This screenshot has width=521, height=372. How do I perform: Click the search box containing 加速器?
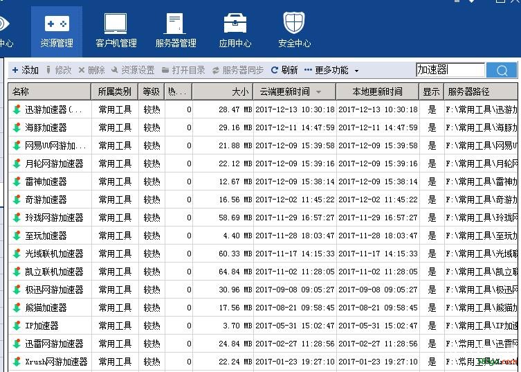pyautogui.click(x=450, y=70)
